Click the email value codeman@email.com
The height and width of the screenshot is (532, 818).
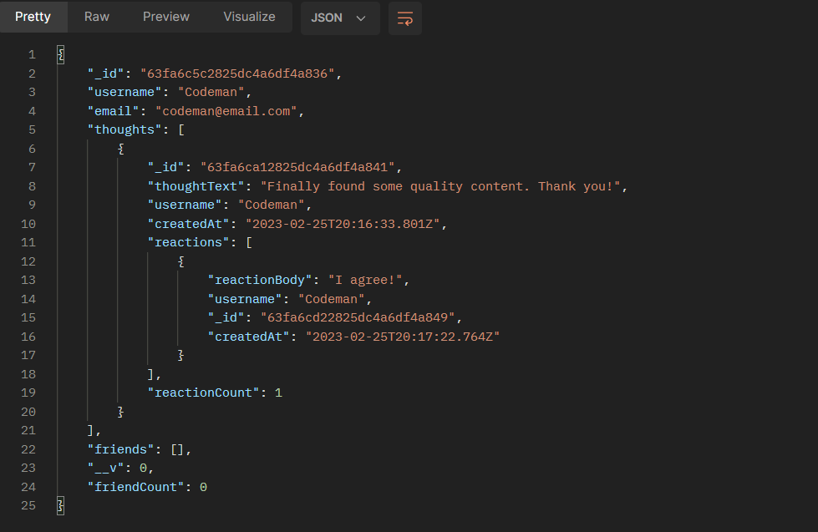226,111
